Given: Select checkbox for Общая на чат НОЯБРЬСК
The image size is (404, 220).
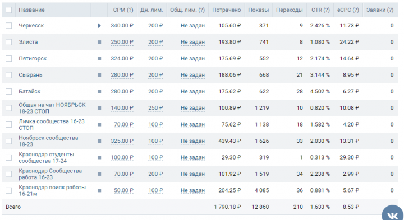Looking at the screenshot, I should coord(9,108).
